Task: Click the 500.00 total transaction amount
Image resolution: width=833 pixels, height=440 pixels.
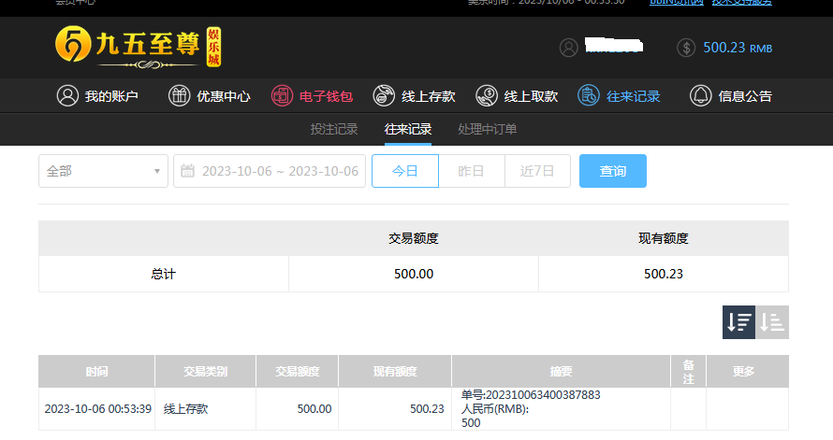Action: (x=414, y=274)
